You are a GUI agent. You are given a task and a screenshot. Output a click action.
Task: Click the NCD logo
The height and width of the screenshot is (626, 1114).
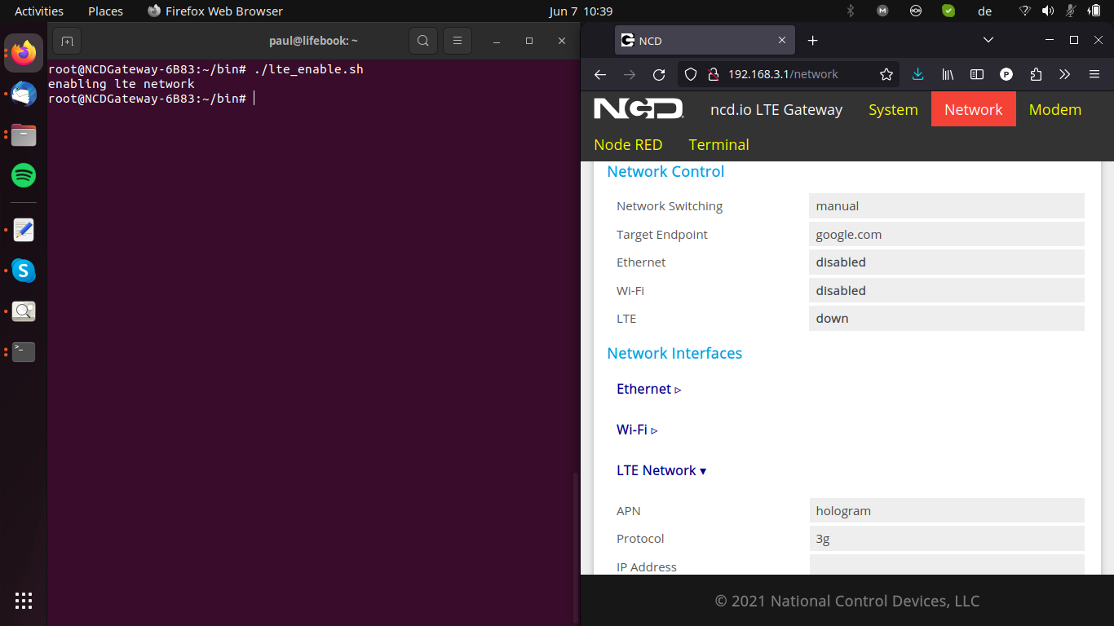pos(639,109)
